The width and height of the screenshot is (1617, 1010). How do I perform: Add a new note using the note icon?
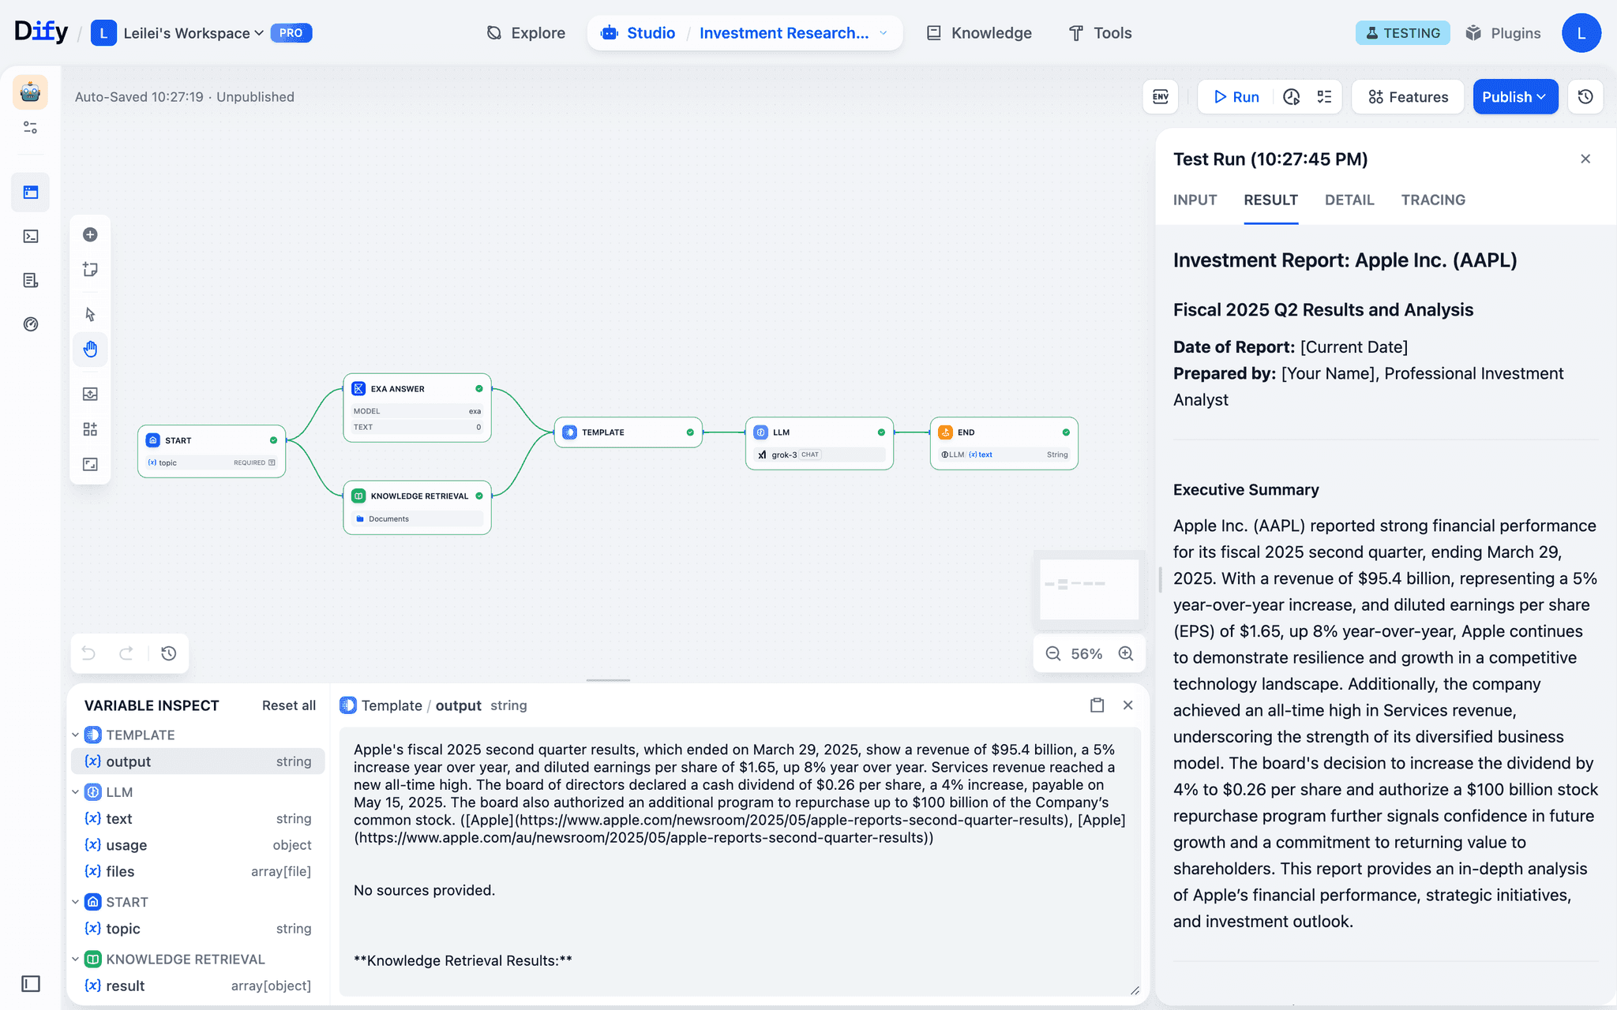point(90,269)
